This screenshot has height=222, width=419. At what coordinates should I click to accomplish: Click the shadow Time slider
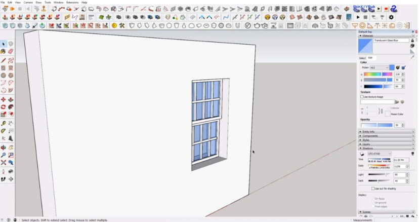click(x=379, y=160)
